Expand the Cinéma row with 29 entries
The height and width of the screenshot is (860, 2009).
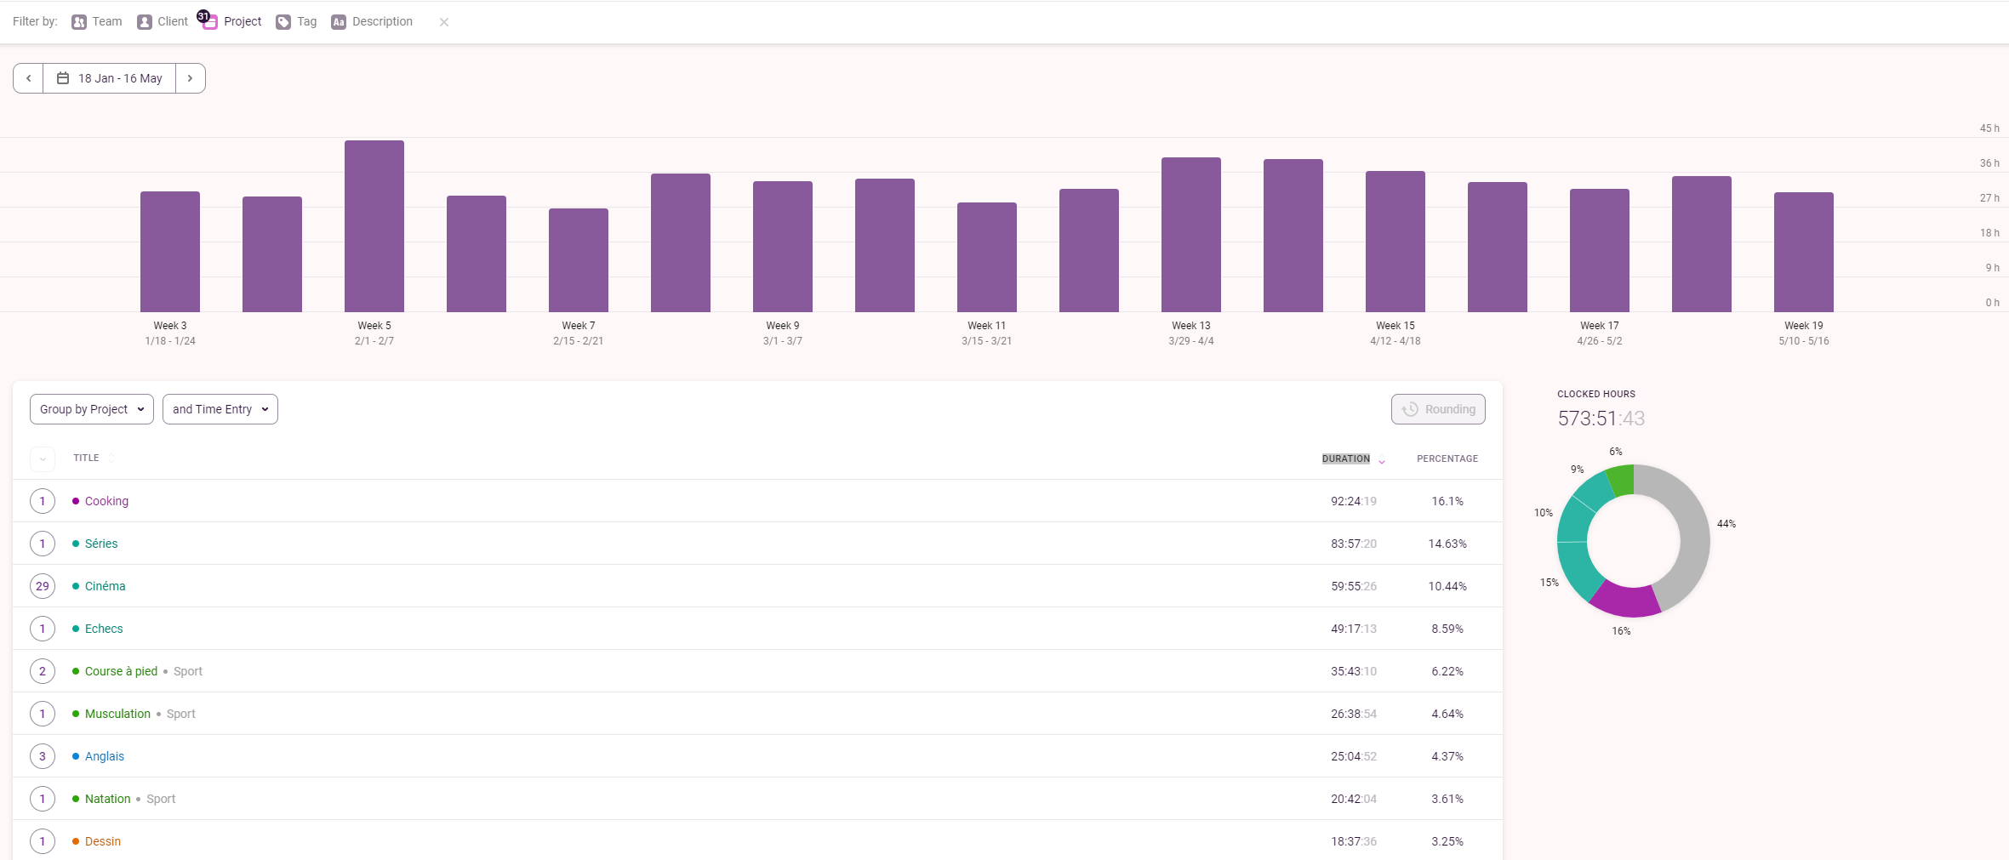point(43,586)
